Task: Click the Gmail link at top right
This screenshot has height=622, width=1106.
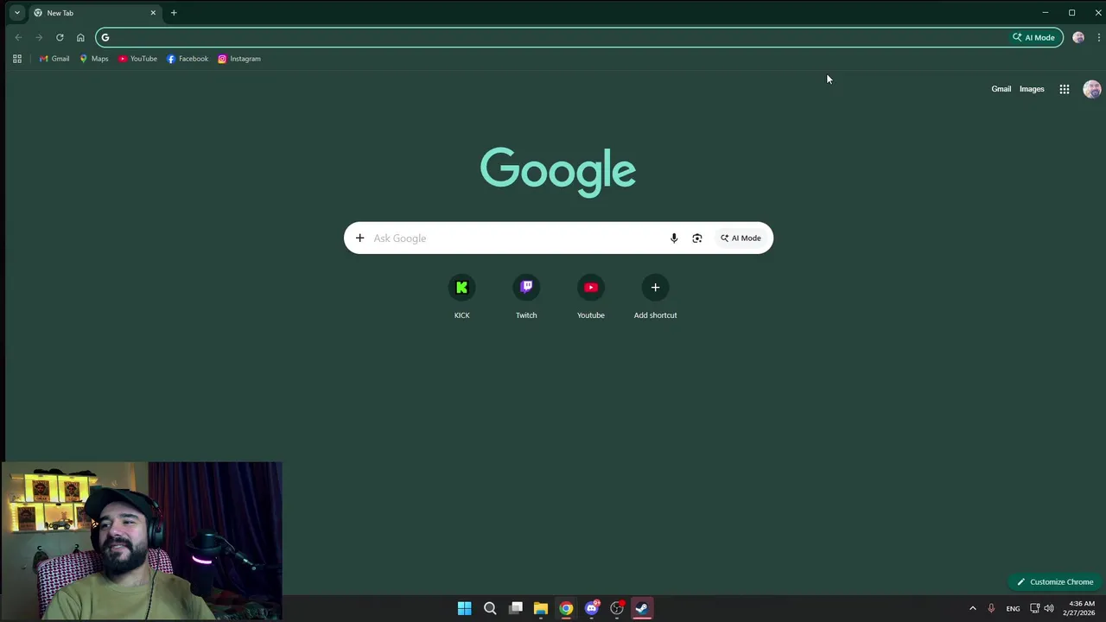Action: [1001, 89]
